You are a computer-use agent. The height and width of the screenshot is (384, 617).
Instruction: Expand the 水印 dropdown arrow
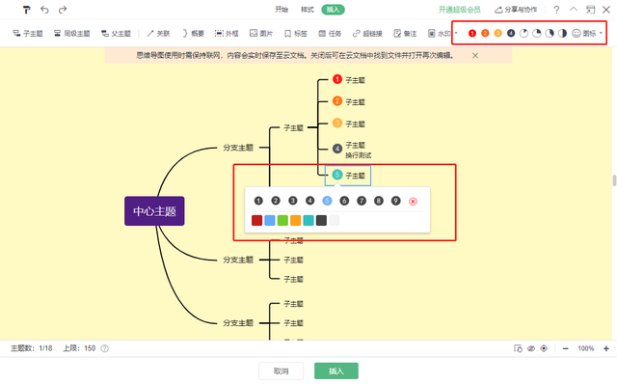pos(456,34)
